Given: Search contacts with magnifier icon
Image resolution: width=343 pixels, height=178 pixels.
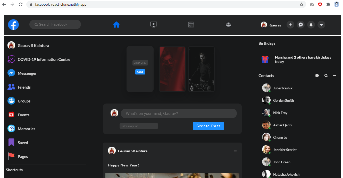Looking at the screenshot, I should [326, 76].
